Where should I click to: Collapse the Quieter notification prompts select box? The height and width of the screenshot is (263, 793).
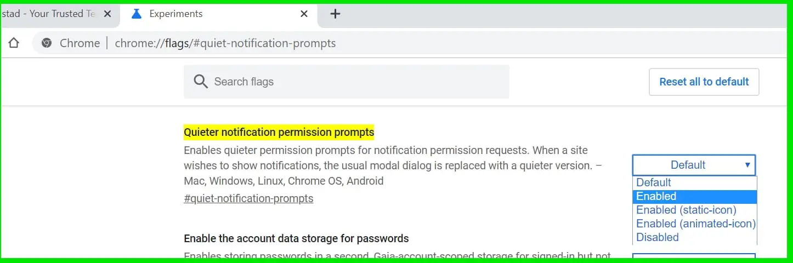pyautogui.click(x=694, y=165)
